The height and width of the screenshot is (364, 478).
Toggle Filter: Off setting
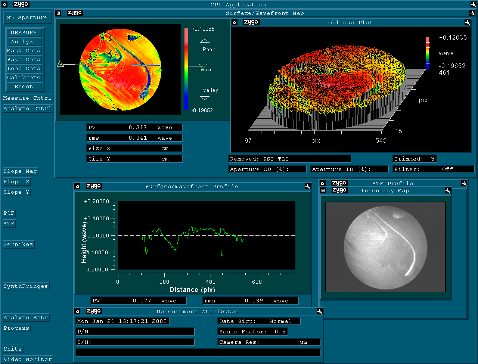click(434, 169)
